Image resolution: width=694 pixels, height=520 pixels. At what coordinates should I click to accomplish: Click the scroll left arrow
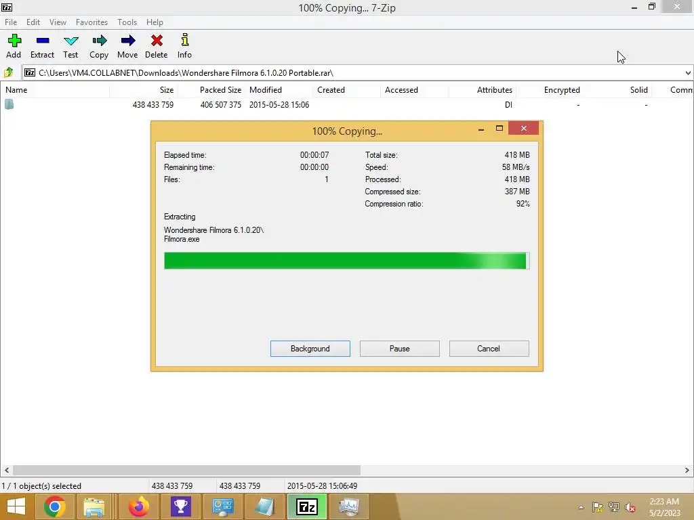click(x=7, y=470)
